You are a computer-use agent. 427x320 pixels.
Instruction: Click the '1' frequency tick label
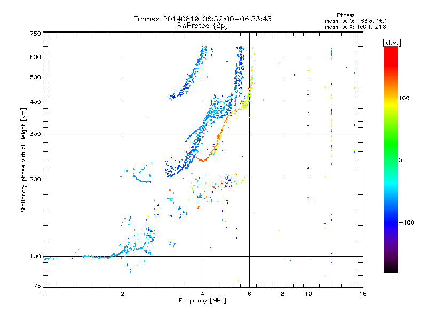point(43,294)
